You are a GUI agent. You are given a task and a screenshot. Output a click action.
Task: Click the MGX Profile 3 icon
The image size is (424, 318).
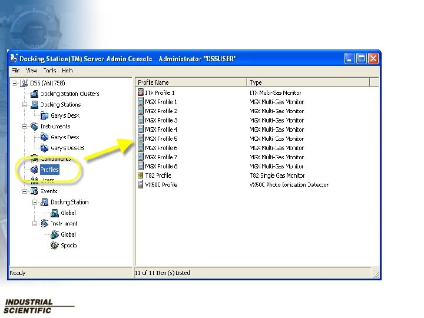141,120
